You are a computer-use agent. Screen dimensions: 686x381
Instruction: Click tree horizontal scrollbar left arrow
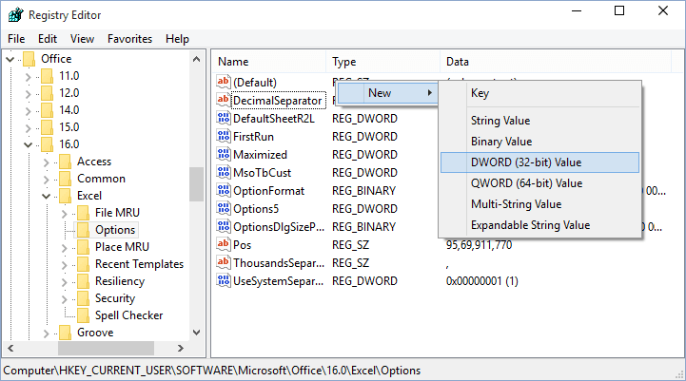[x=10, y=349]
